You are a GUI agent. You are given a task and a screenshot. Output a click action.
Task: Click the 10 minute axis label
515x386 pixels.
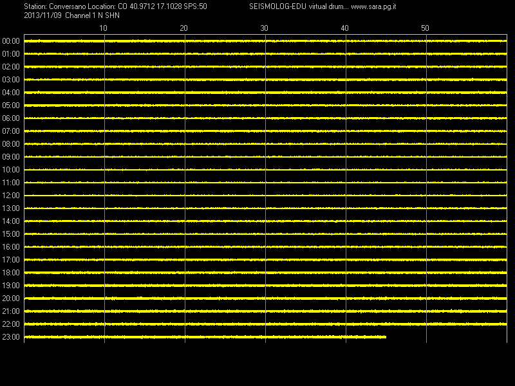click(103, 28)
